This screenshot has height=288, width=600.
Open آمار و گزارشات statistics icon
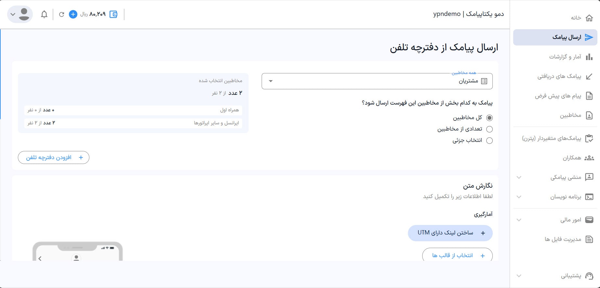(589, 57)
